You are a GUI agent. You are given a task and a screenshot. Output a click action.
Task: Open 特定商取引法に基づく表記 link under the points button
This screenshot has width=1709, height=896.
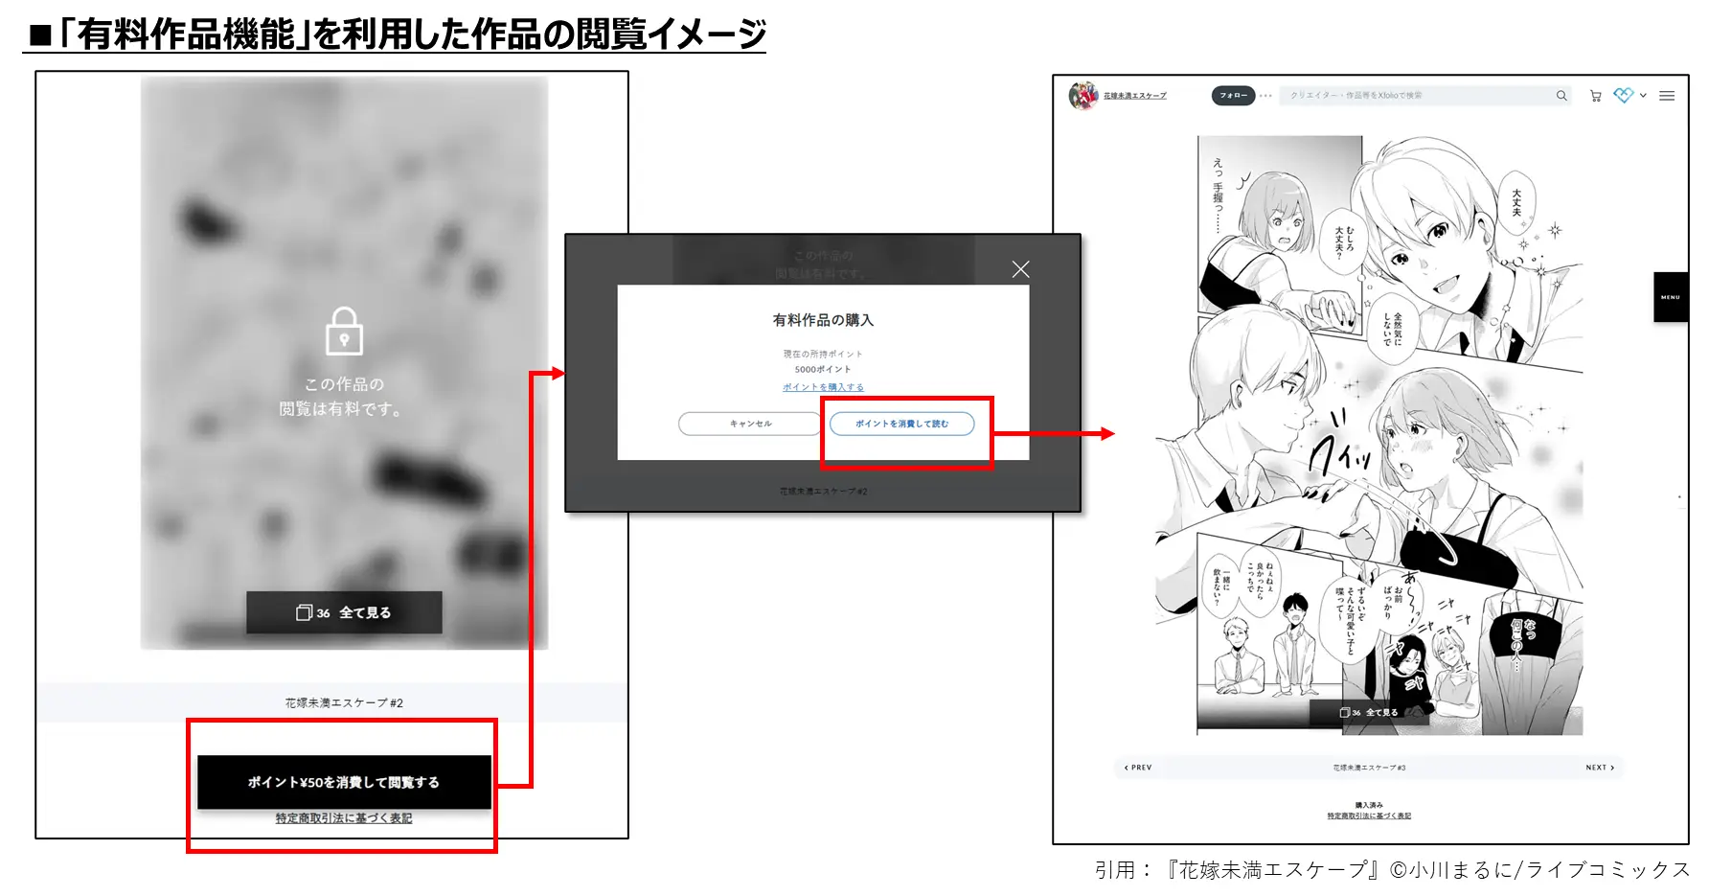pyautogui.click(x=344, y=818)
